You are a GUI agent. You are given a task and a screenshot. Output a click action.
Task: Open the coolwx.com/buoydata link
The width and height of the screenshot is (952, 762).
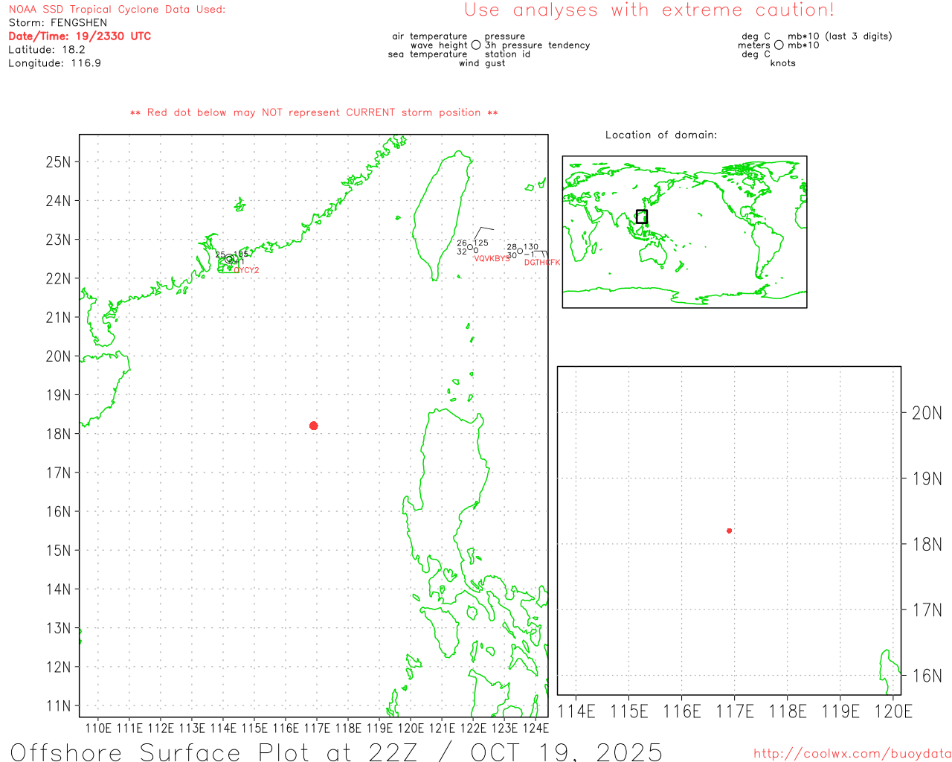[852, 754]
